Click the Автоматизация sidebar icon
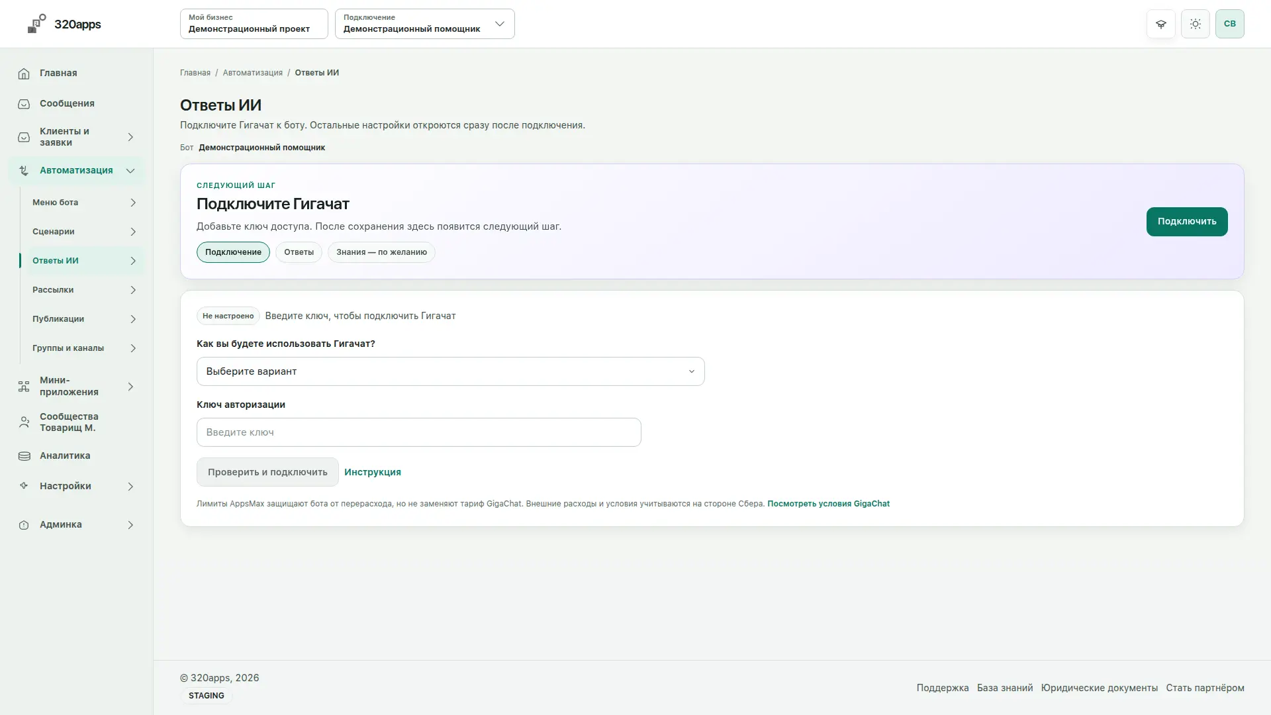This screenshot has width=1271, height=715. click(x=24, y=171)
